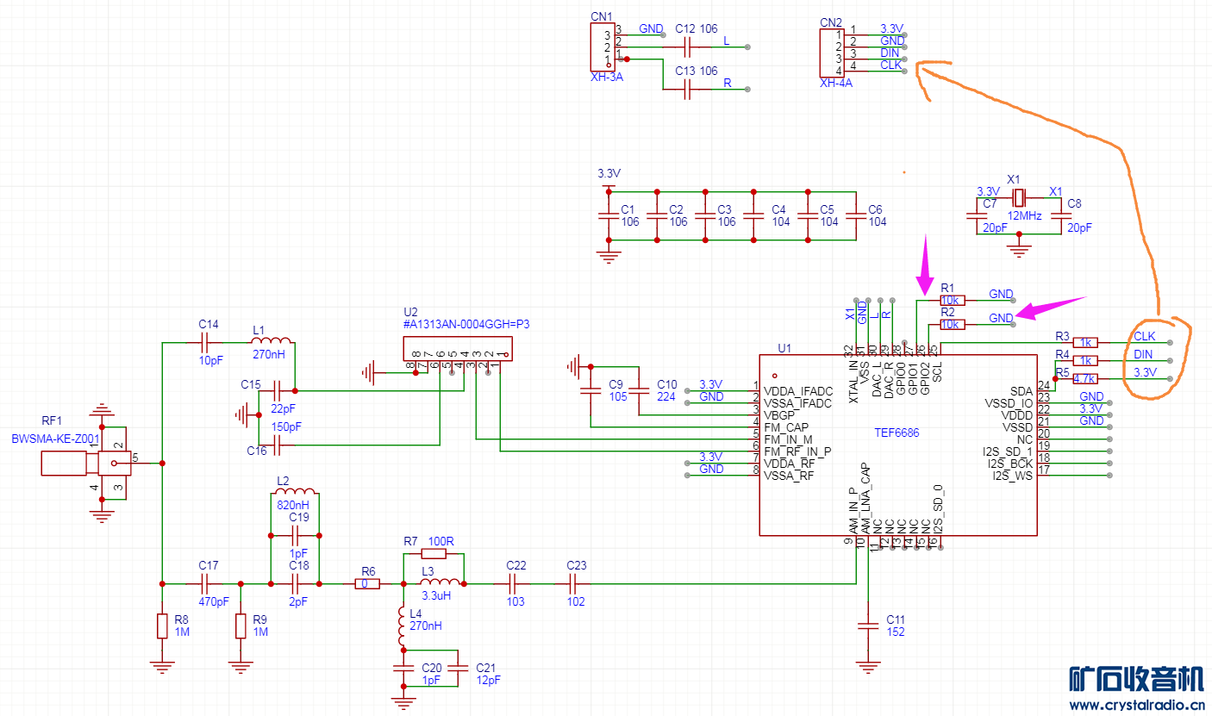The width and height of the screenshot is (1212, 716).
Task: Click the R7 100R resistor
Action: click(434, 554)
